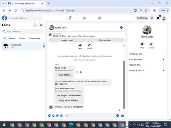Bookmark page with the star icon

tap(146, 11)
